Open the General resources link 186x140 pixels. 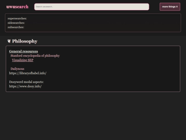(23, 51)
